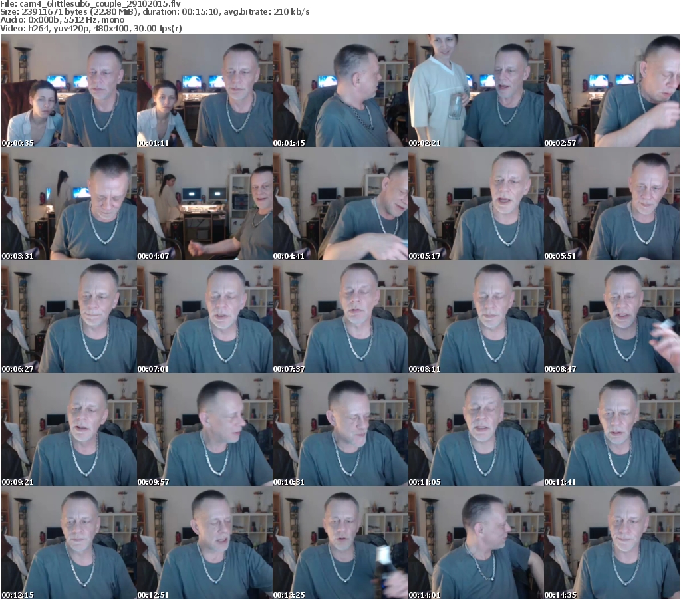View the 00:12:51 thumbnail
The width and height of the screenshot is (681, 599).
205,542
